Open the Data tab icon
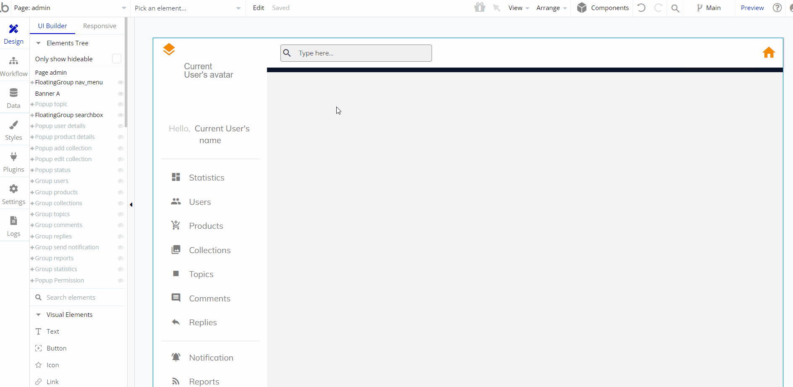The width and height of the screenshot is (793, 387). coord(13,93)
